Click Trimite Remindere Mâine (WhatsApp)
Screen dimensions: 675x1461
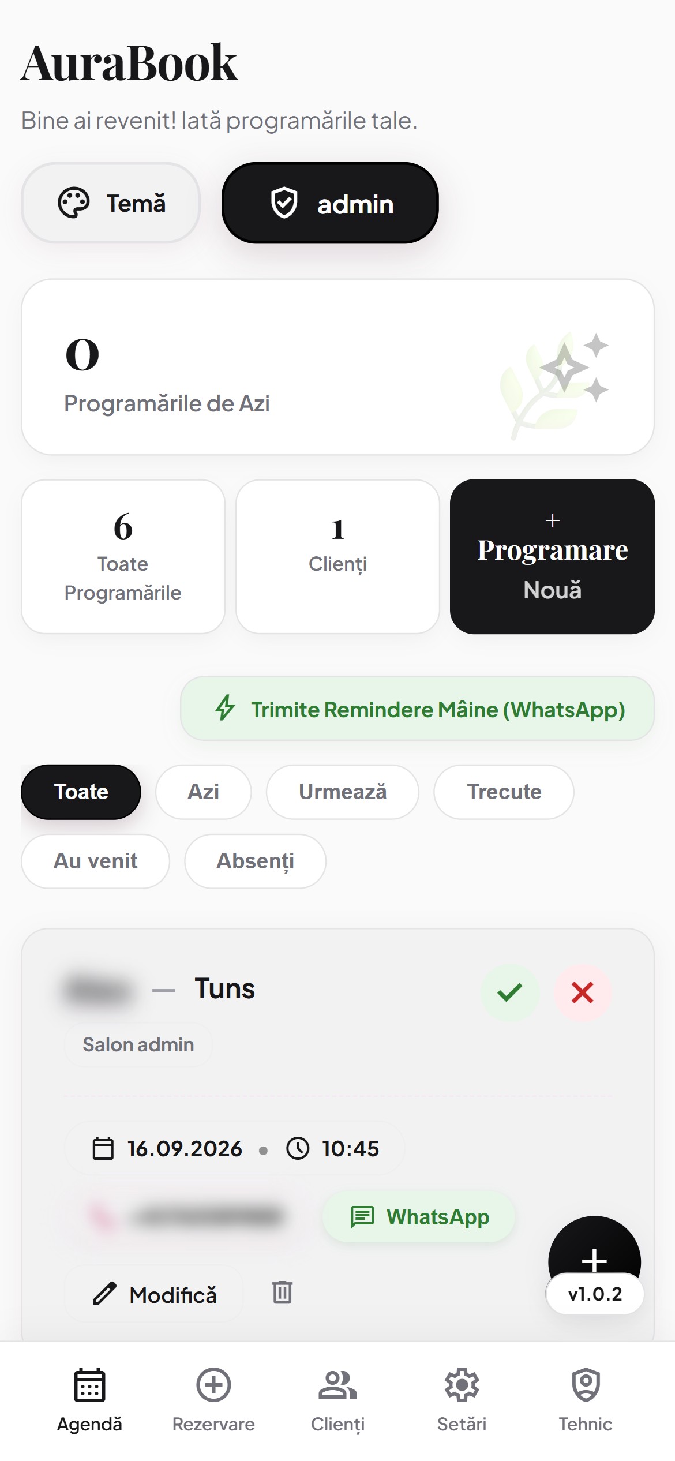click(418, 709)
